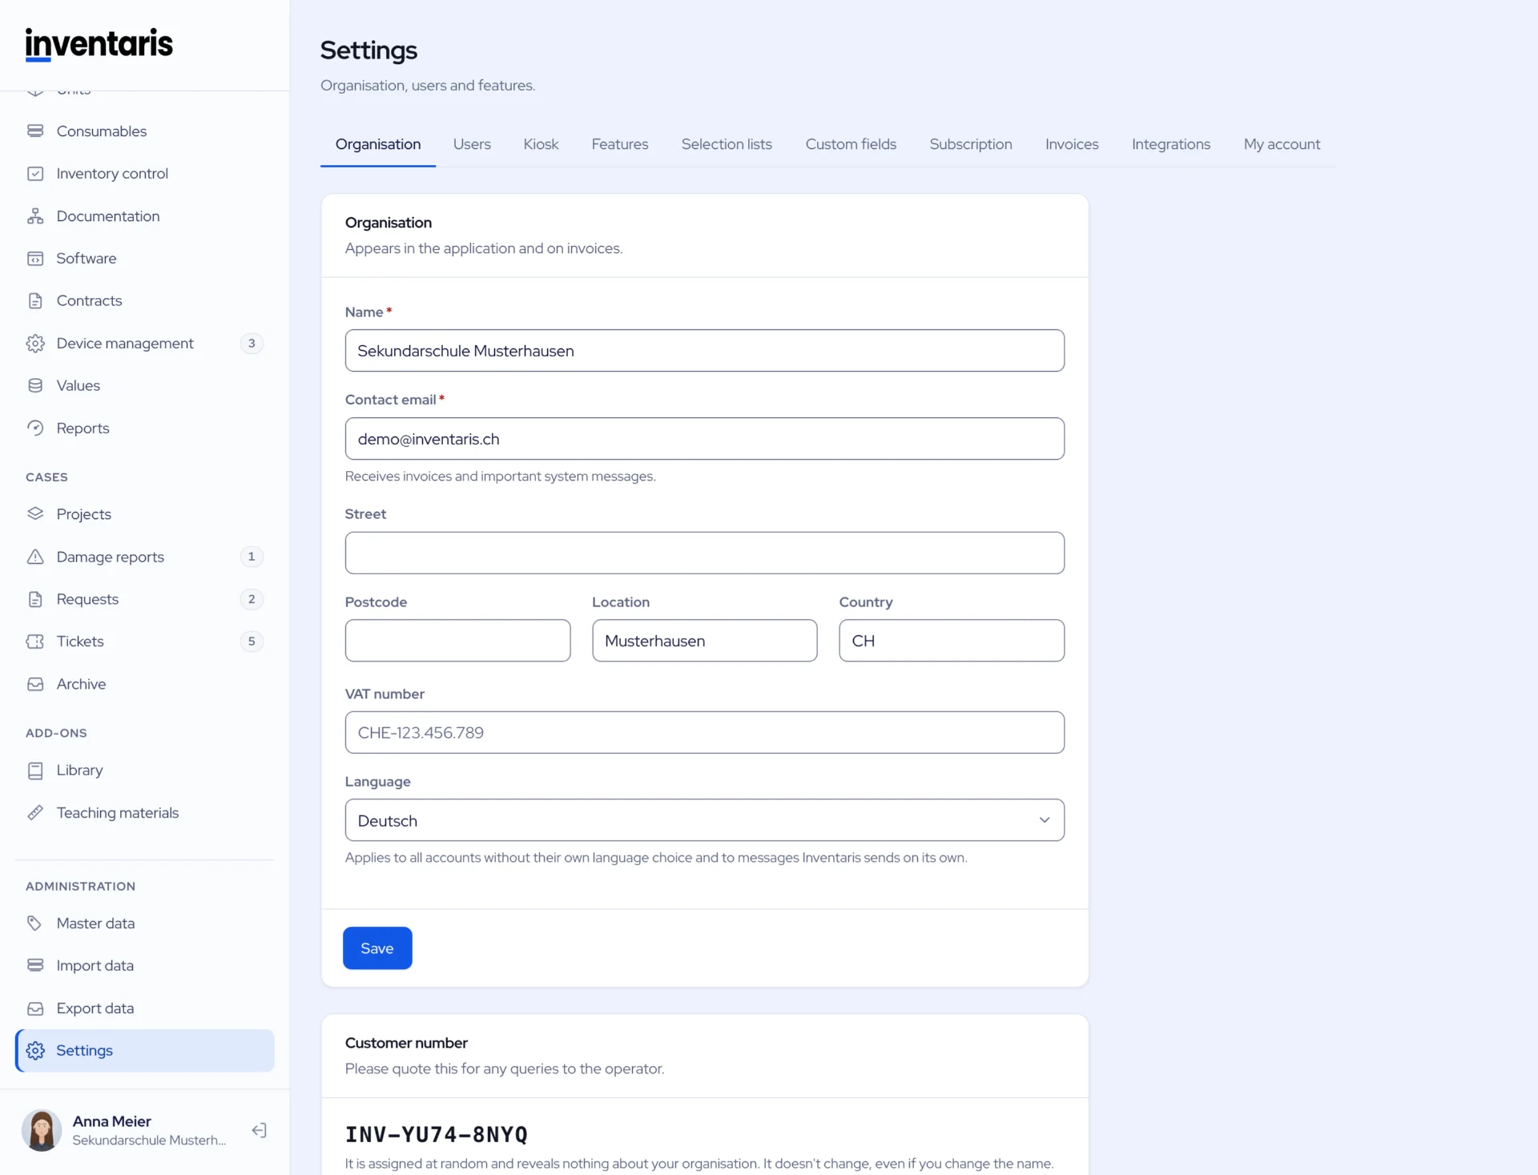
Task: Switch to the Subscription tab
Action: [971, 144]
